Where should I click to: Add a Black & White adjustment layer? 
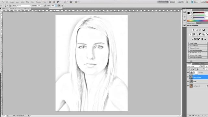click(x=200, y=34)
